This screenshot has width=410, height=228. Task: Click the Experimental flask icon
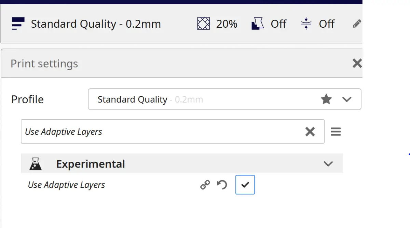pyautogui.click(x=36, y=164)
